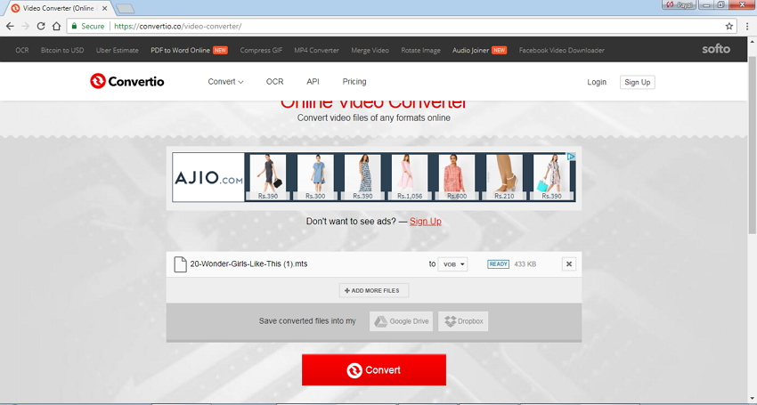The height and width of the screenshot is (405, 757).
Task: Follow the red Sign Up ad-free link
Action: [425, 221]
